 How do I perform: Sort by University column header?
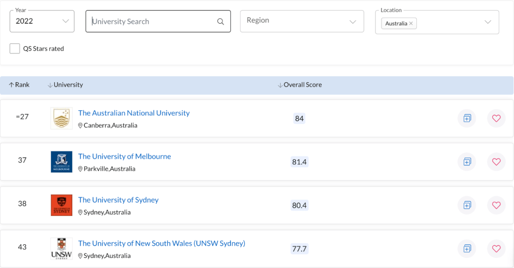point(65,85)
